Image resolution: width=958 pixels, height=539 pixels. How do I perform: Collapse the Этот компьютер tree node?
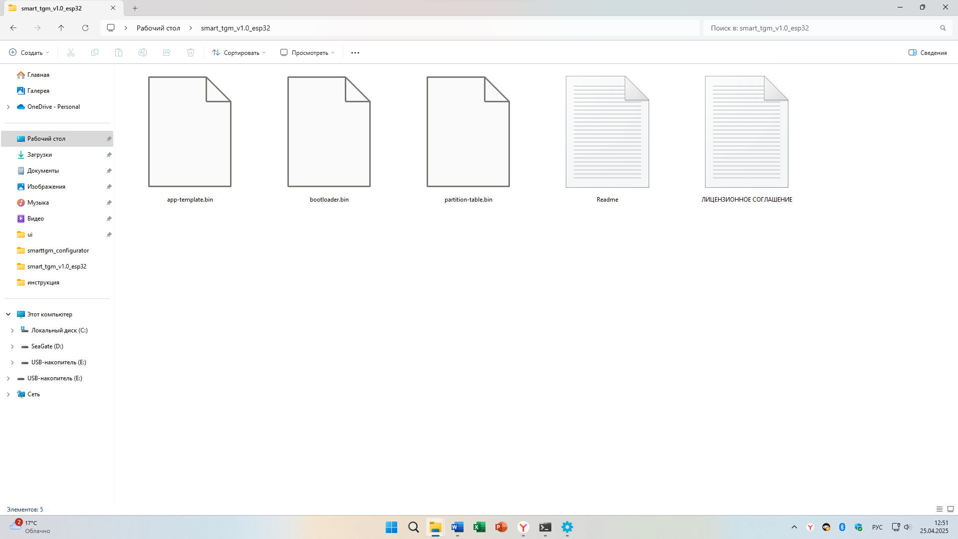[x=8, y=314]
